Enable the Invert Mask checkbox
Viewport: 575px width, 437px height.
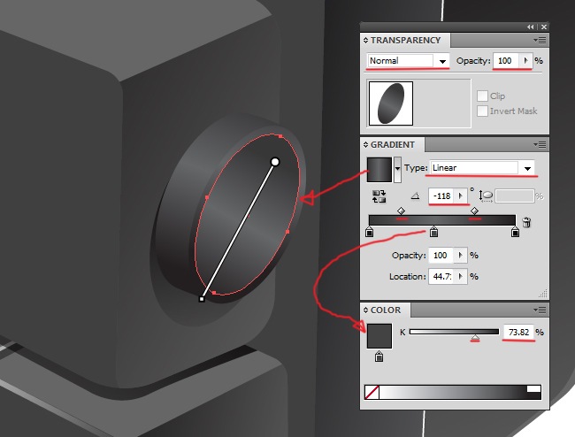pos(482,111)
